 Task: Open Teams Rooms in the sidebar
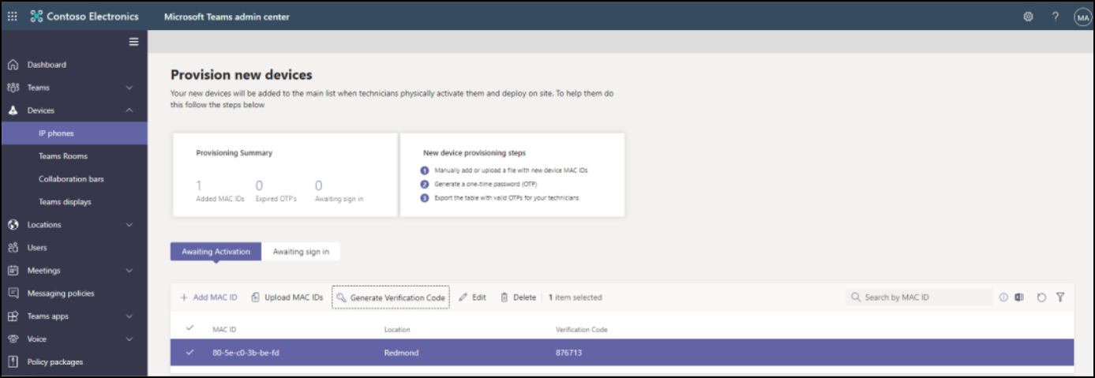pyautogui.click(x=63, y=156)
